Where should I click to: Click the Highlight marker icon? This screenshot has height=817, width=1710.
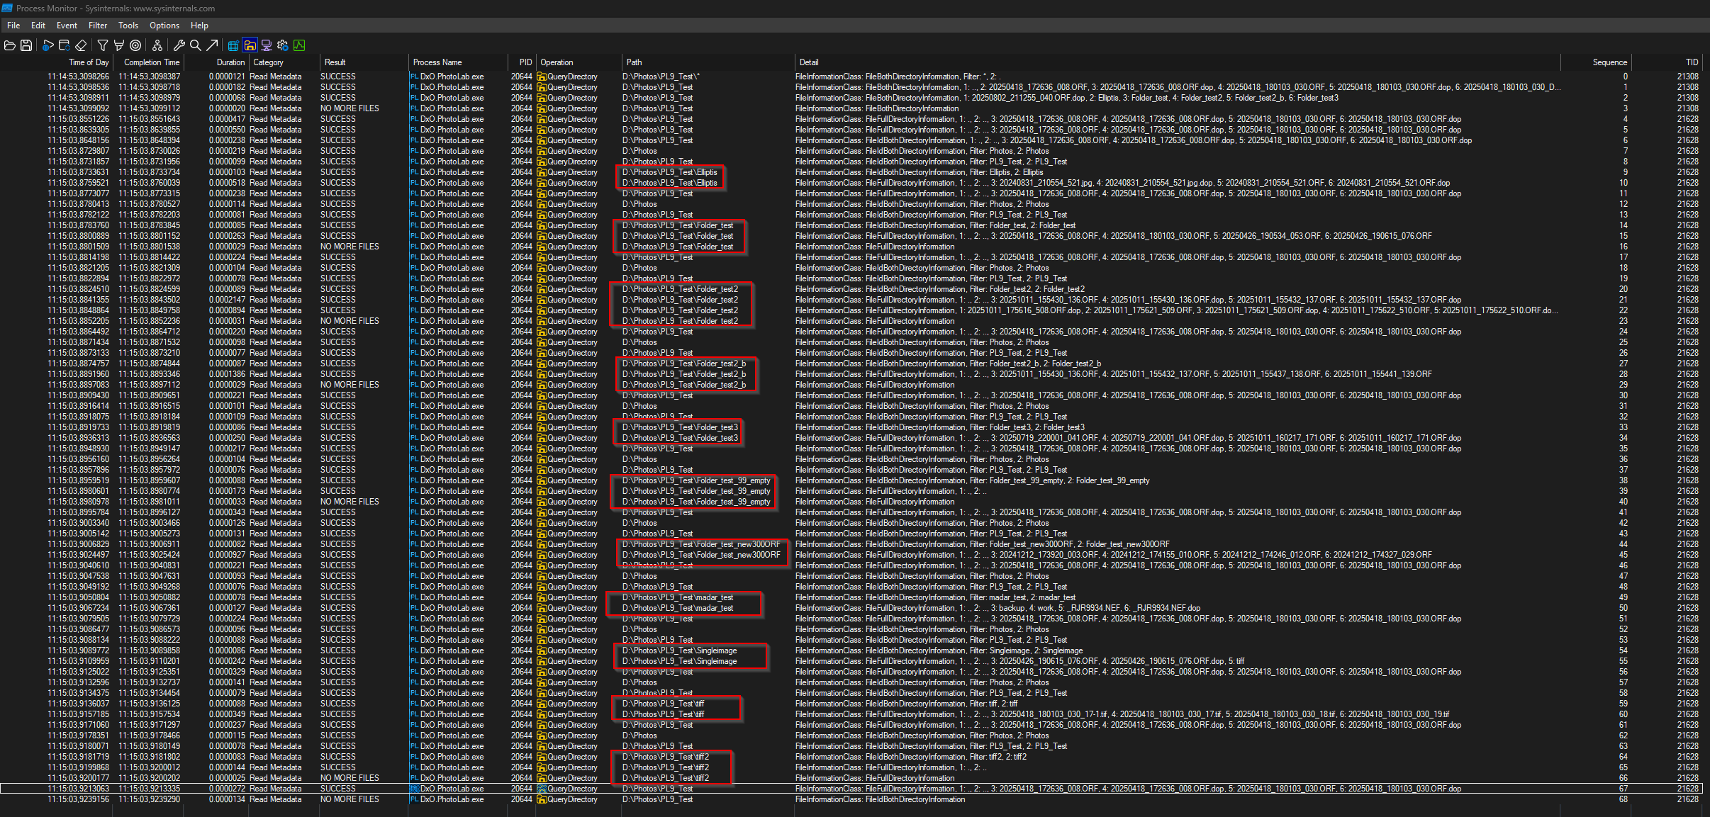pyautogui.click(x=119, y=45)
